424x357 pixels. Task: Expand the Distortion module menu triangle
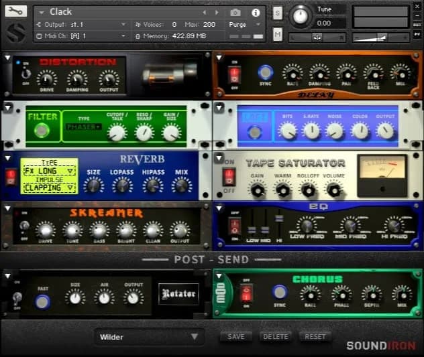(x=8, y=58)
